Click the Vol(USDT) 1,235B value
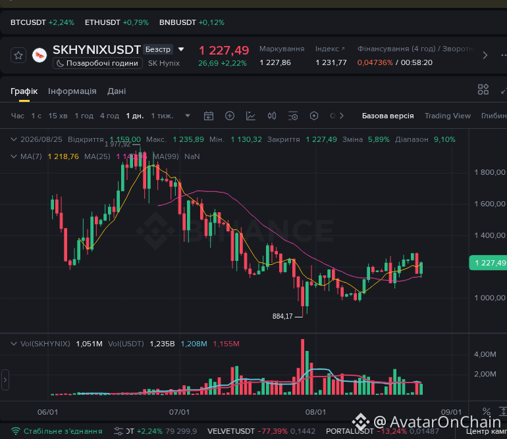This screenshot has width=507, height=439. point(162,344)
